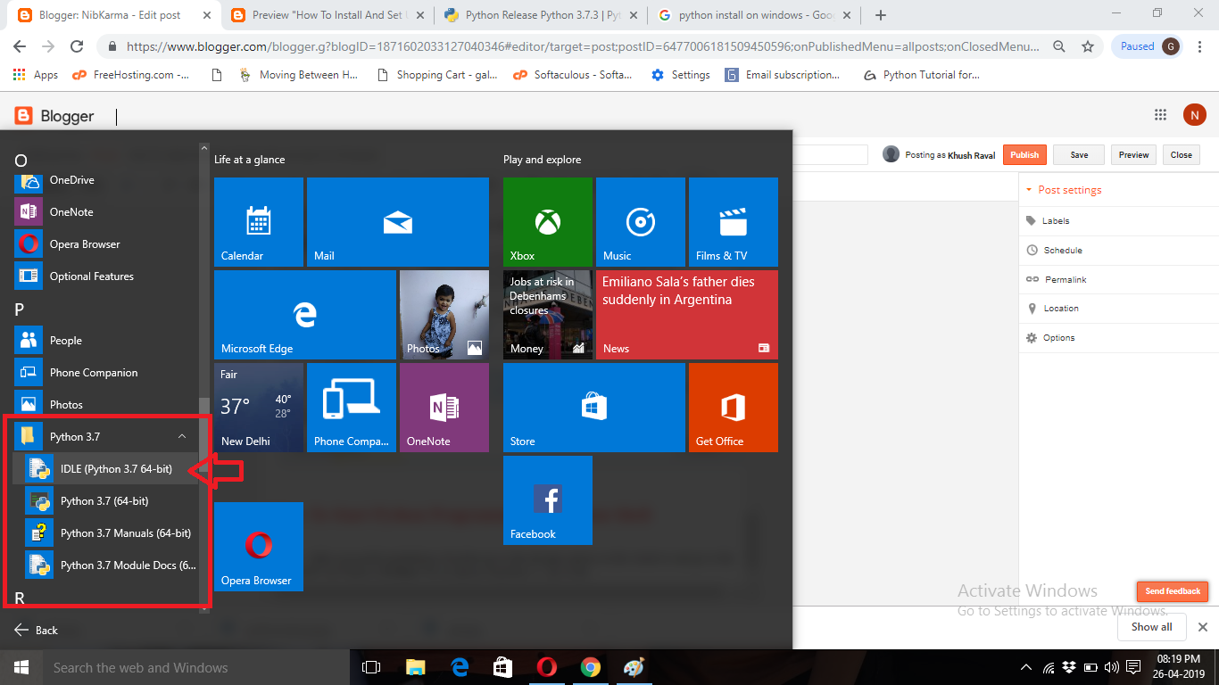Open the Music tile
Image resolution: width=1219 pixels, height=685 pixels.
641,222
